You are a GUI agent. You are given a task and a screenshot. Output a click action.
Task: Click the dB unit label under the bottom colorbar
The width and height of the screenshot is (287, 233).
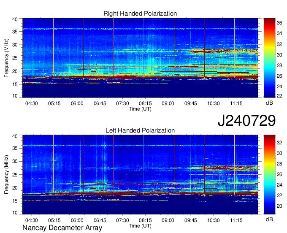pos(269,219)
